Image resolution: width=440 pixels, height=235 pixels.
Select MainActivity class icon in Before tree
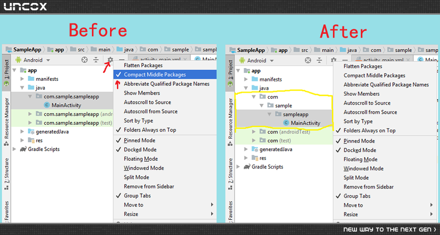click(47, 105)
